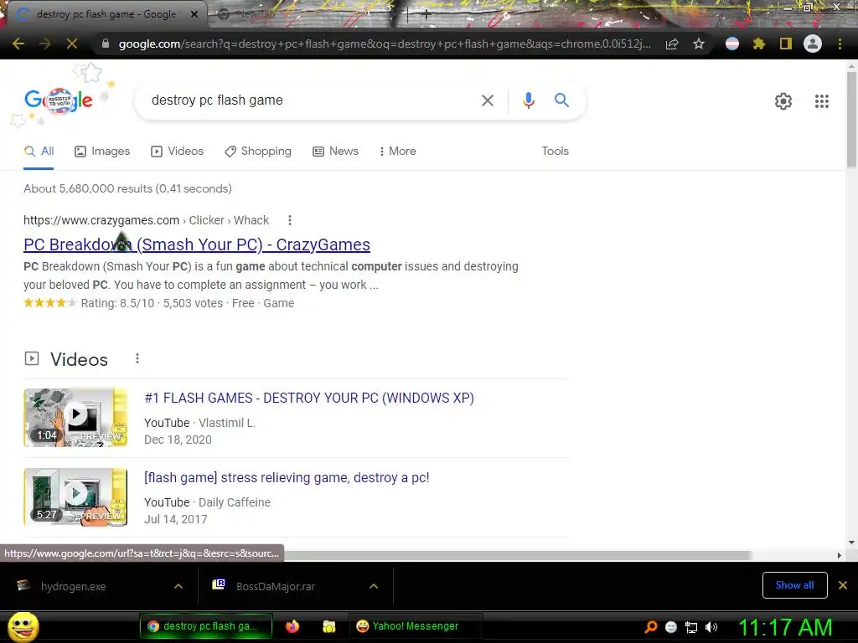This screenshot has height=643, width=858.
Task: Open BossDaMajor.rar download
Action: coord(264,586)
